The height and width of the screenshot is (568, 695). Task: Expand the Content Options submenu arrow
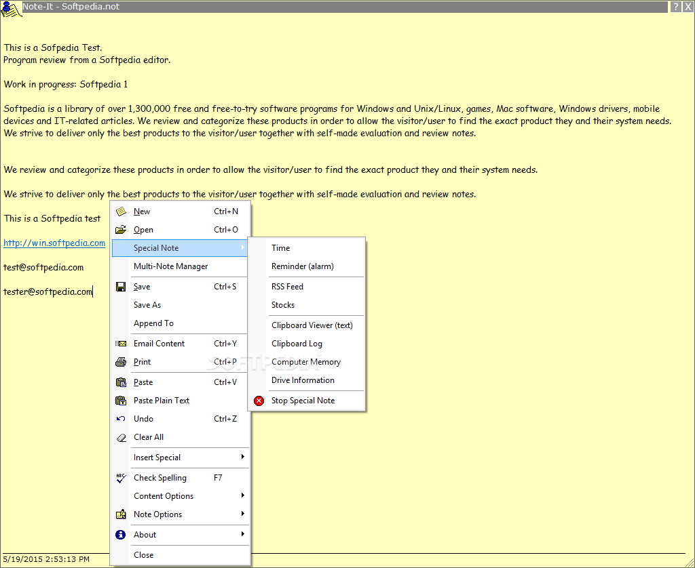[x=243, y=495]
